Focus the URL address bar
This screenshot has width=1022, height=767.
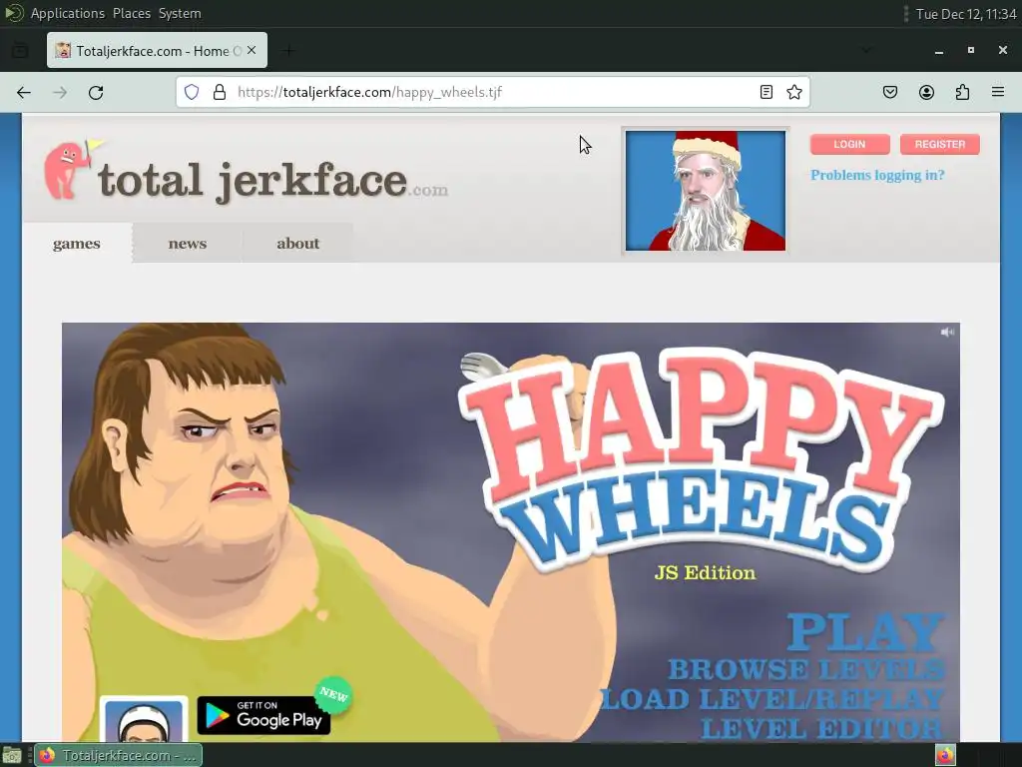[x=492, y=92]
